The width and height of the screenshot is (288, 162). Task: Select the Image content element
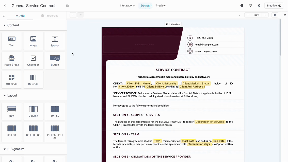point(33,41)
